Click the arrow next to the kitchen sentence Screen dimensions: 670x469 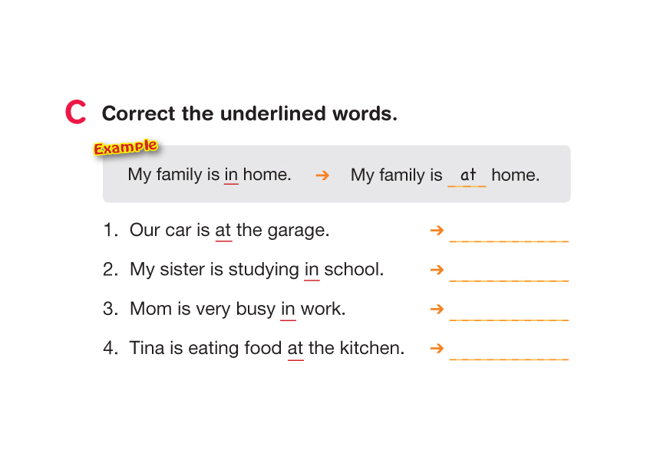(x=437, y=349)
